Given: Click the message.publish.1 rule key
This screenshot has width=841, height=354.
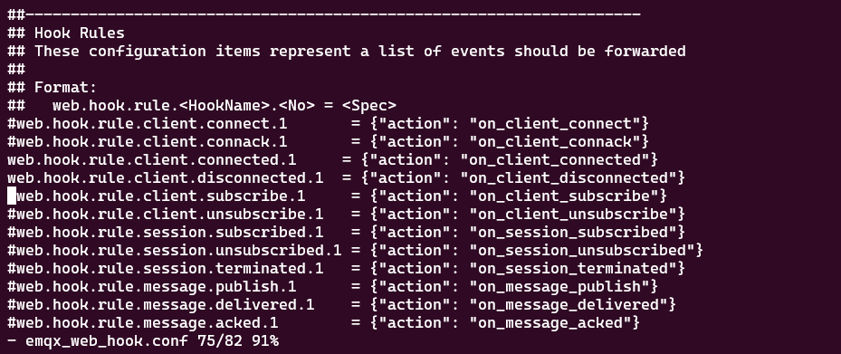Looking at the screenshot, I should [x=152, y=287].
